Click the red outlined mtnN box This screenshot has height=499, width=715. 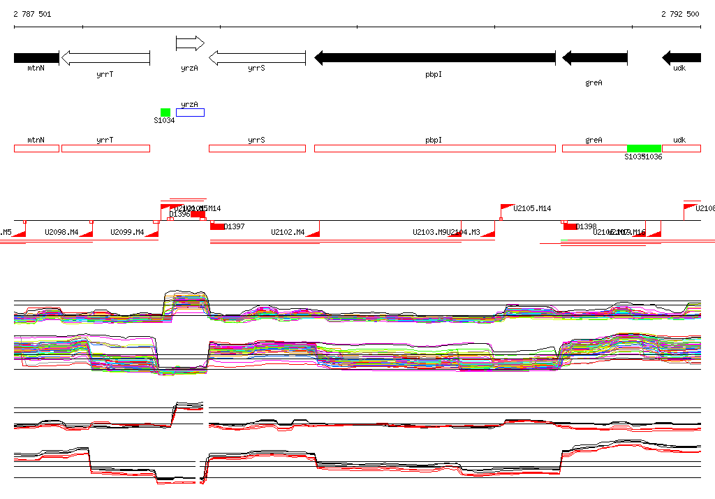pyautogui.click(x=36, y=148)
